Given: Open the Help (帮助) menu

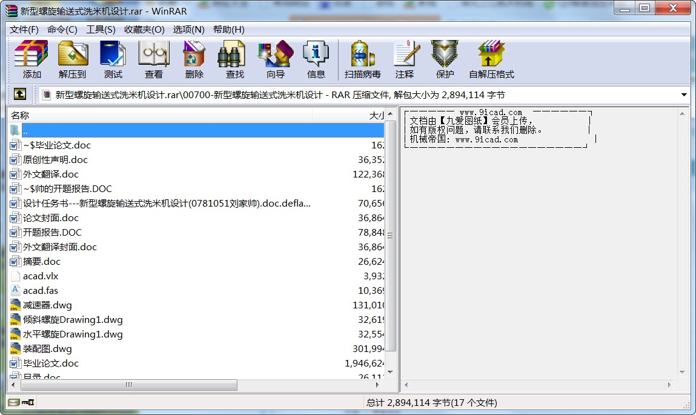Looking at the screenshot, I should tap(228, 30).
